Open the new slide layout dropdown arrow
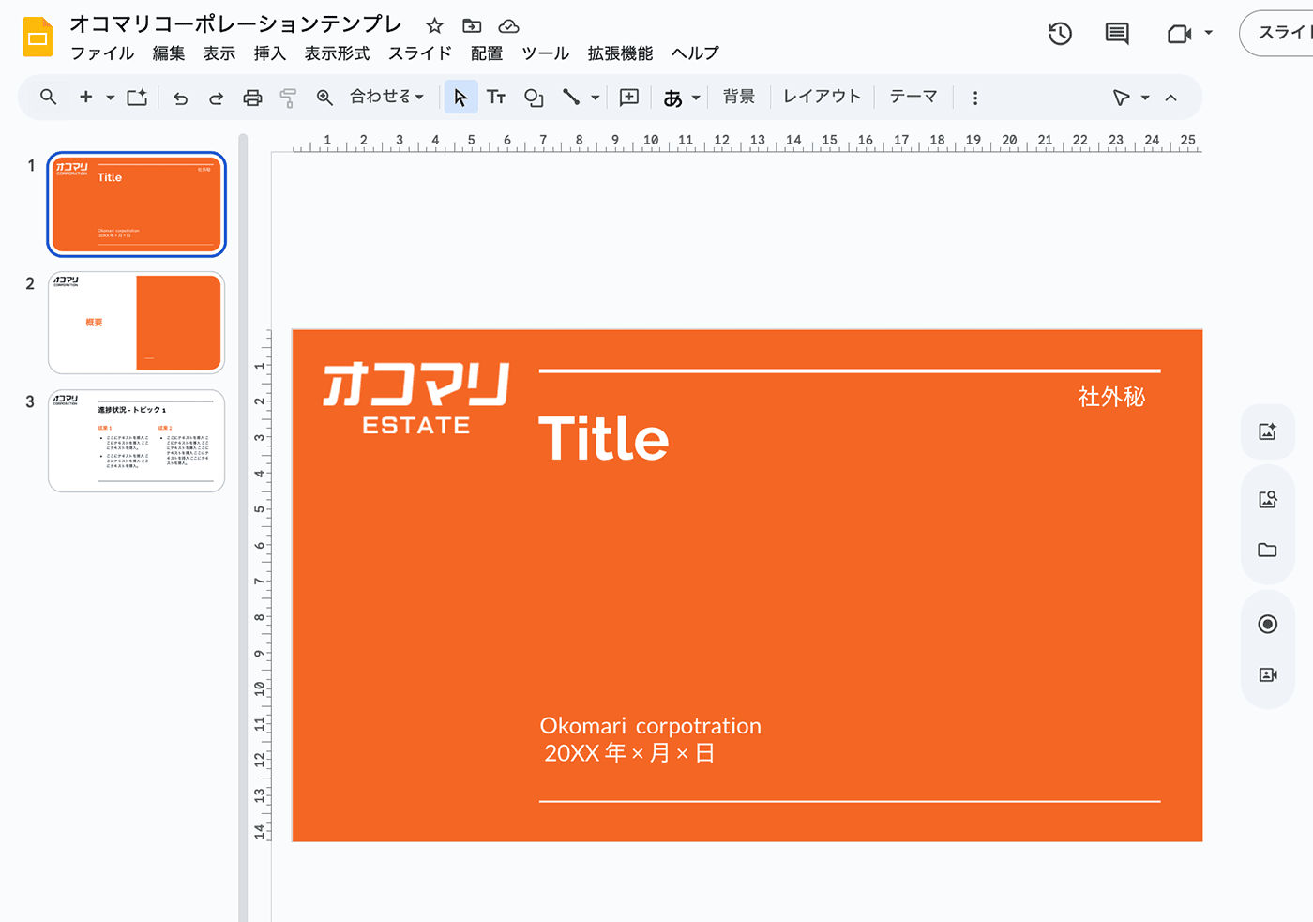This screenshot has width=1313, height=922. pyautogui.click(x=110, y=98)
